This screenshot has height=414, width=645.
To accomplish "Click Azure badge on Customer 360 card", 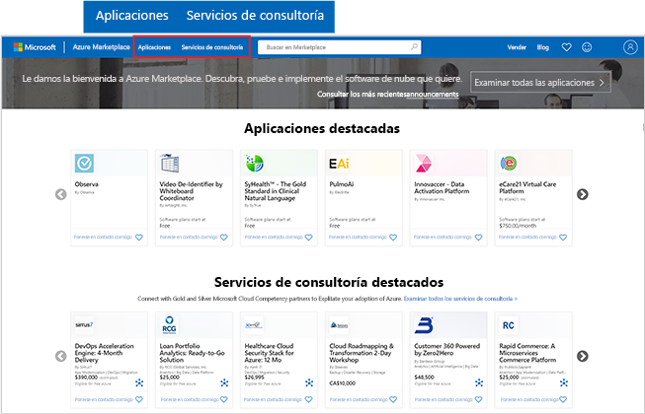I will pyautogui.click(x=479, y=382).
